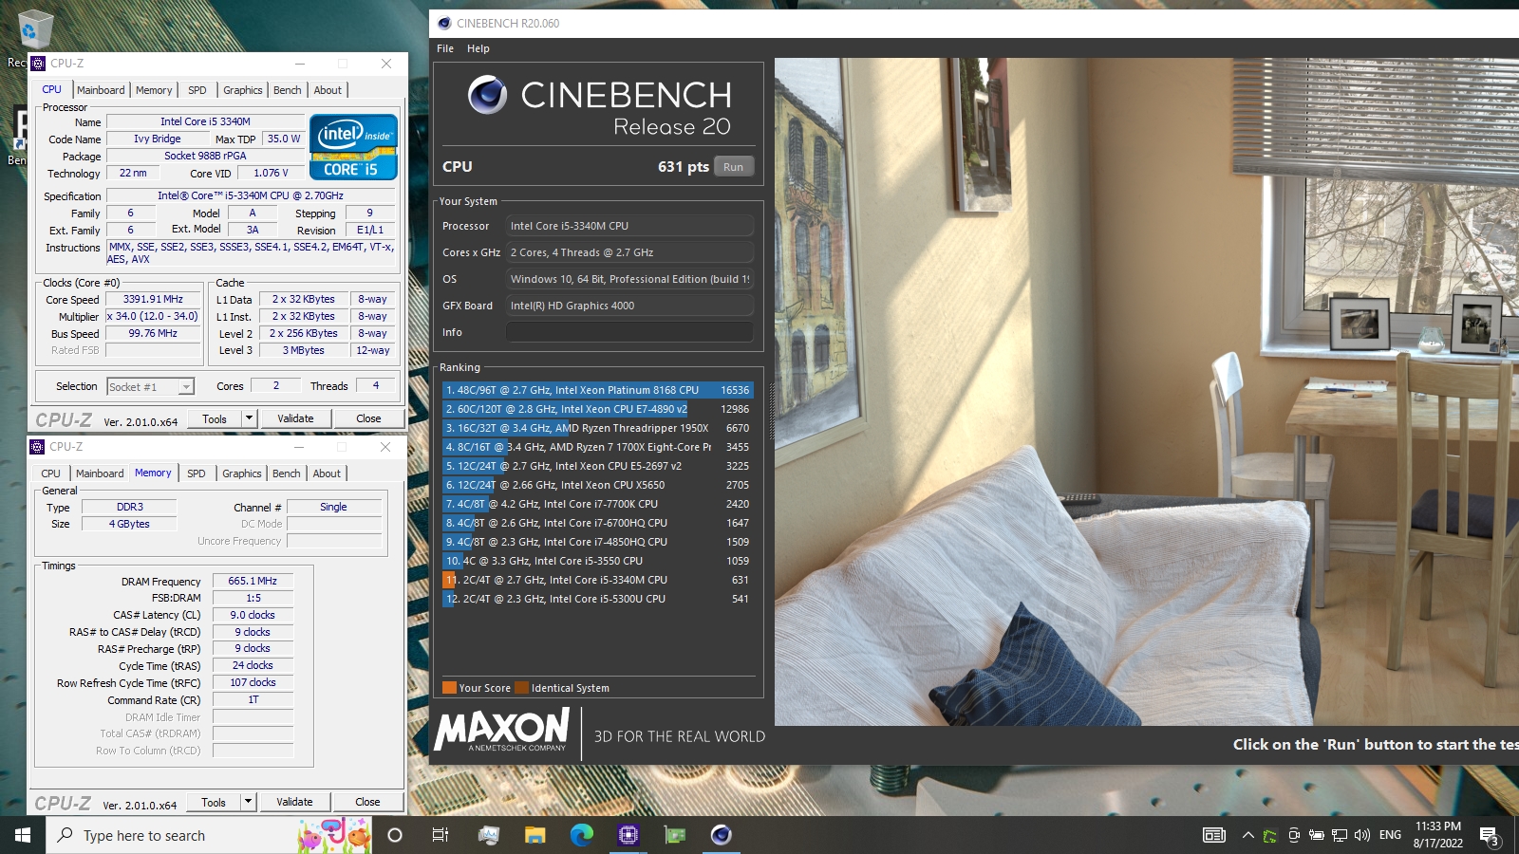Click Close button in upper CPU-Z window
The image size is (1519, 854).
[x=368, y=418]
